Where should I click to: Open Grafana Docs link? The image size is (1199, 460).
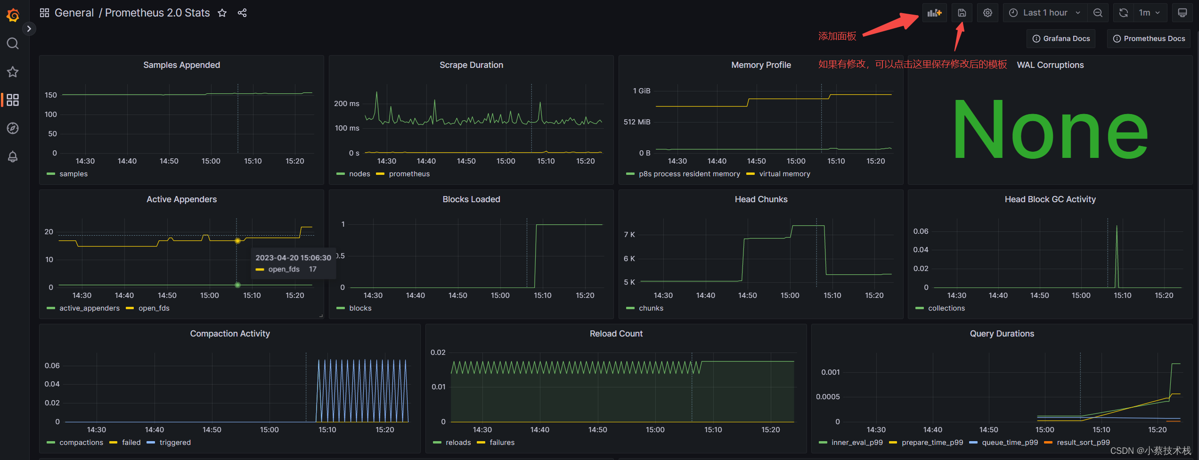click(x=1061, y=39)
